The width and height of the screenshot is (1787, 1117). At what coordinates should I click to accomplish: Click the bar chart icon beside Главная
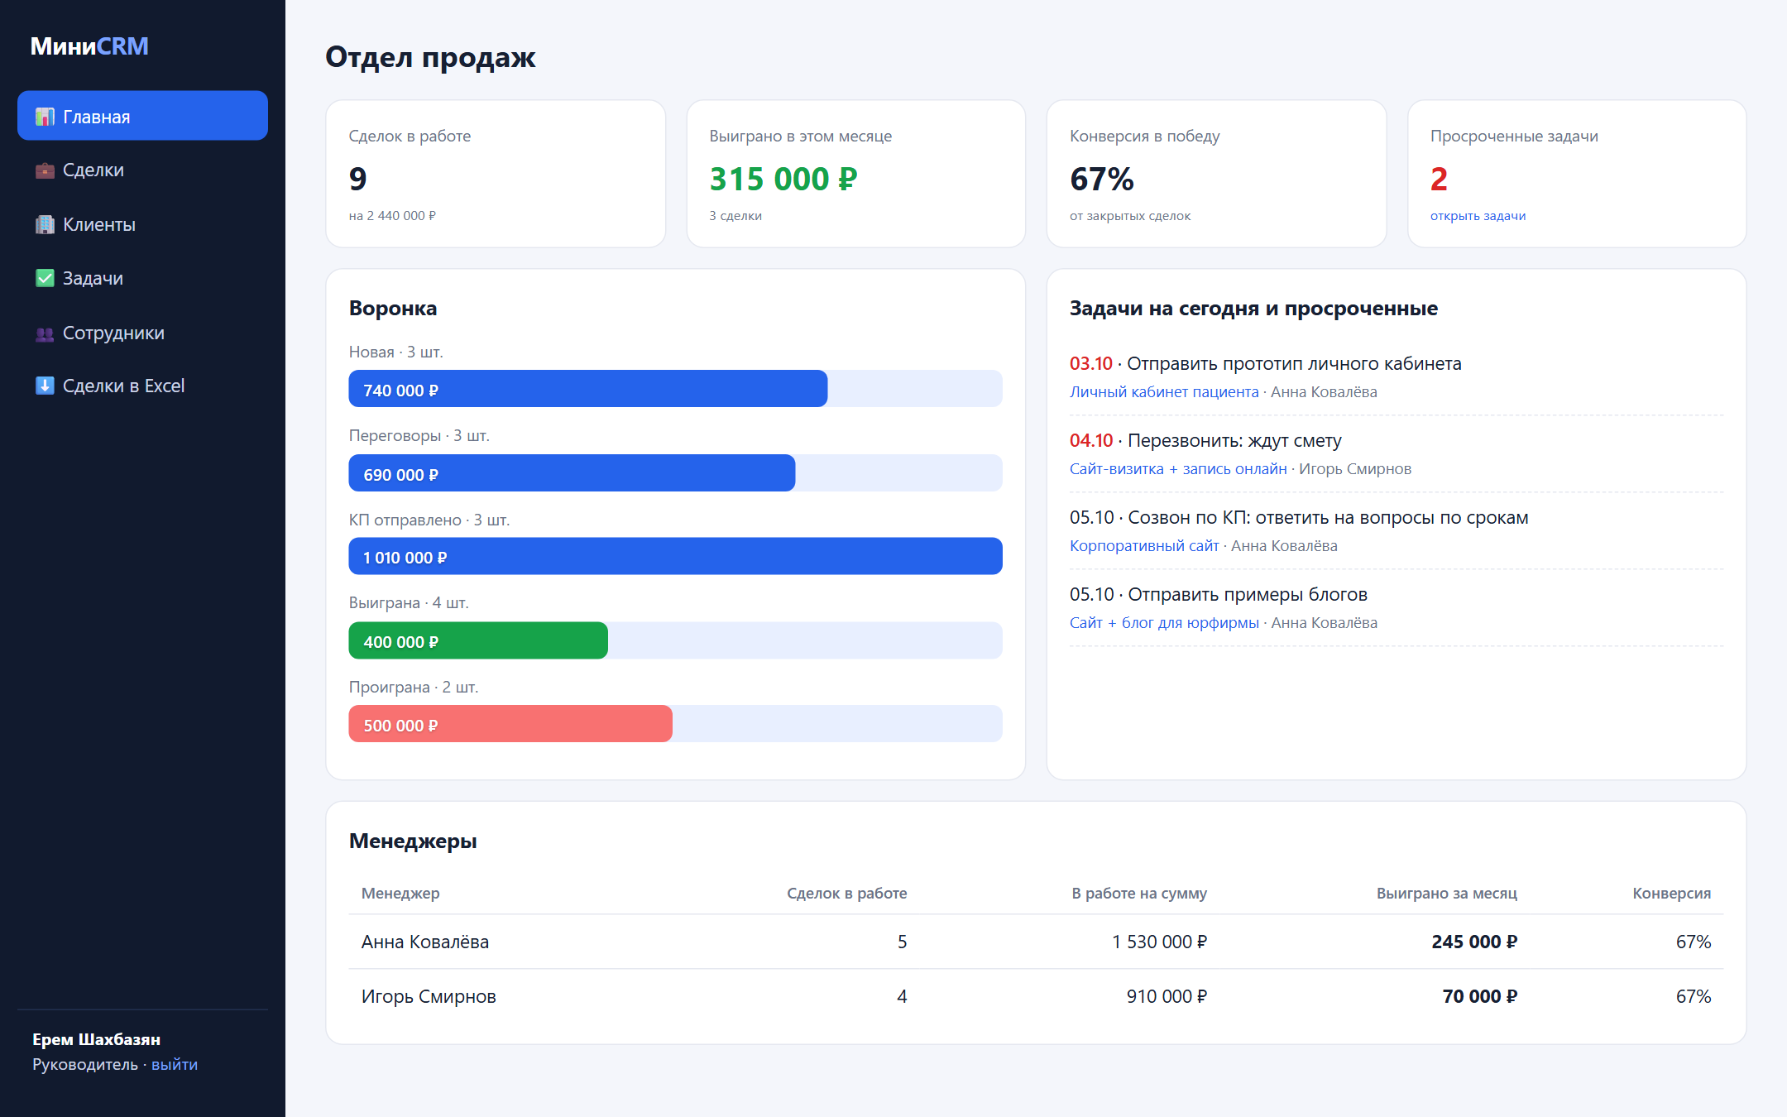coord(45,117)
